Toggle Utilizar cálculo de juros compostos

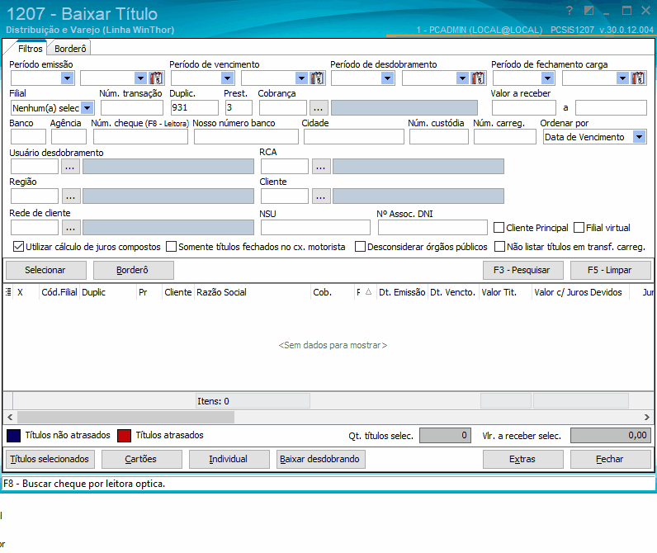pyautogui.click(x=18, y=247)
